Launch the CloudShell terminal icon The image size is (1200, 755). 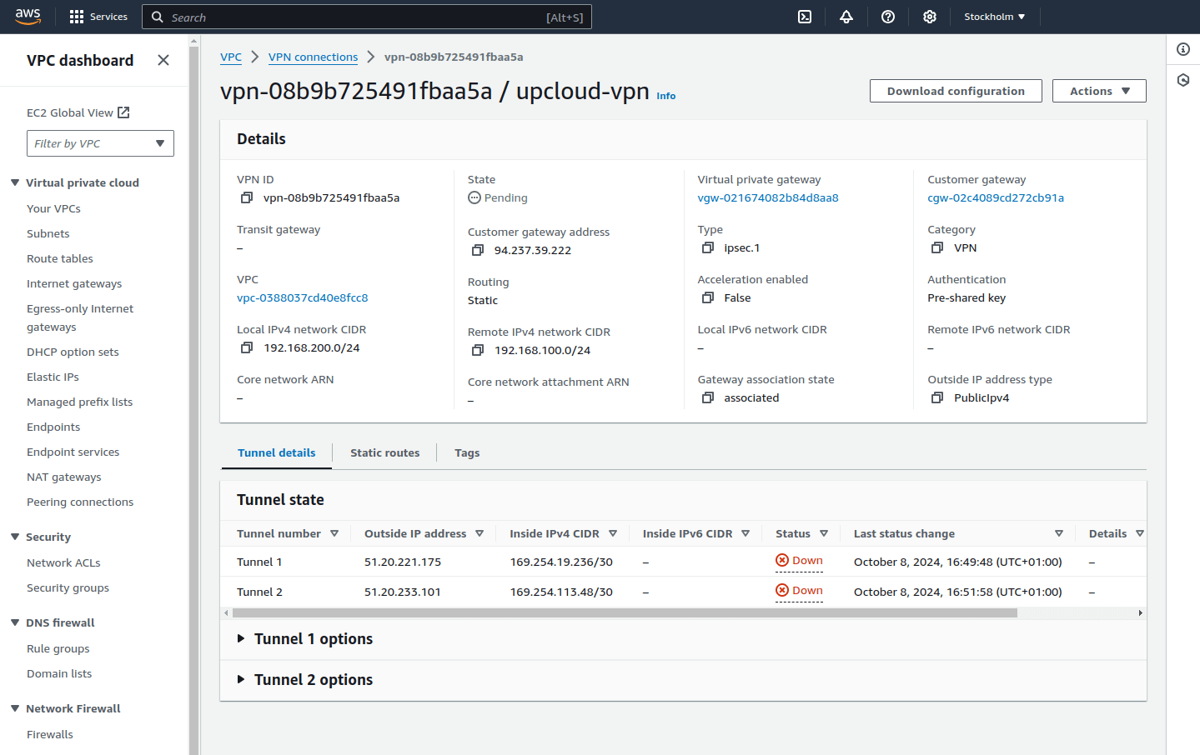[x=805, y=17]
